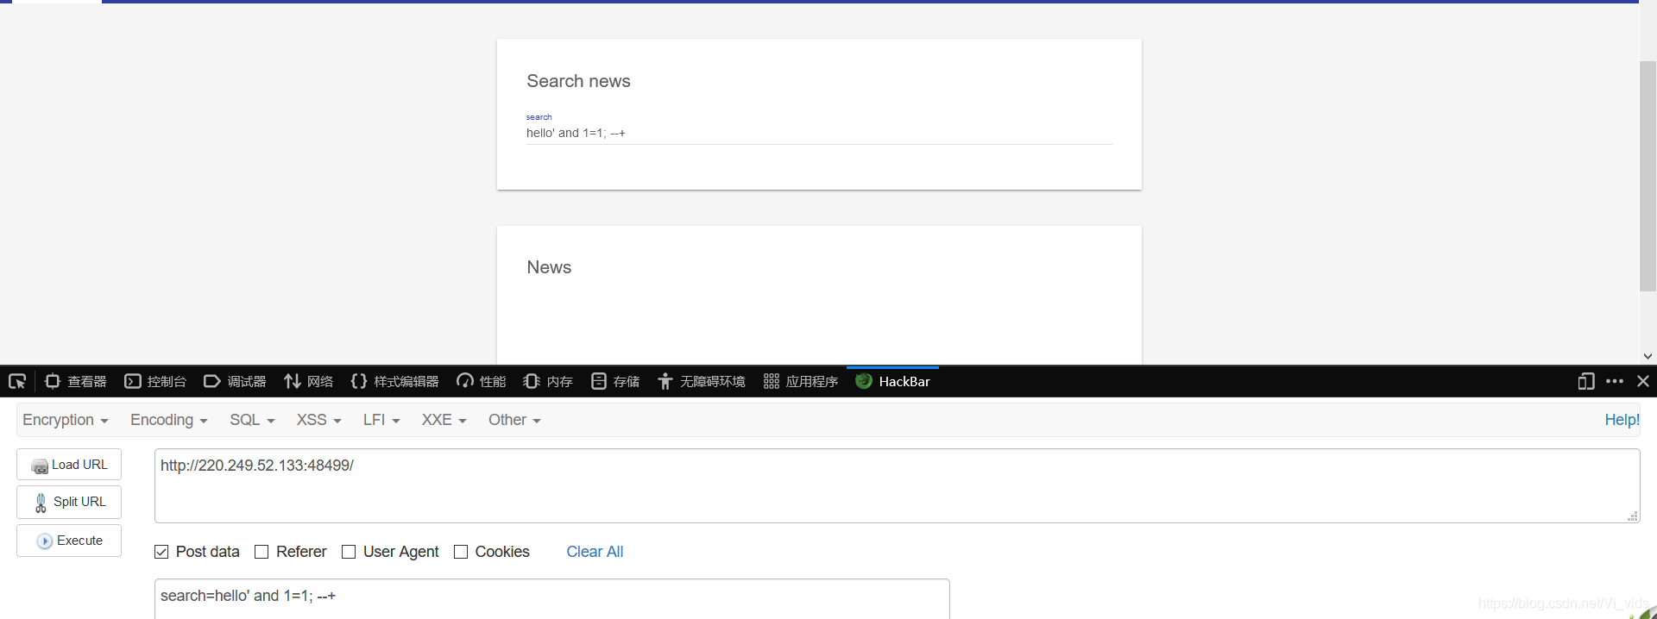Click the Split URL button
The image size is (1657, 619).
pyautogui.click(x=69, y=502)
